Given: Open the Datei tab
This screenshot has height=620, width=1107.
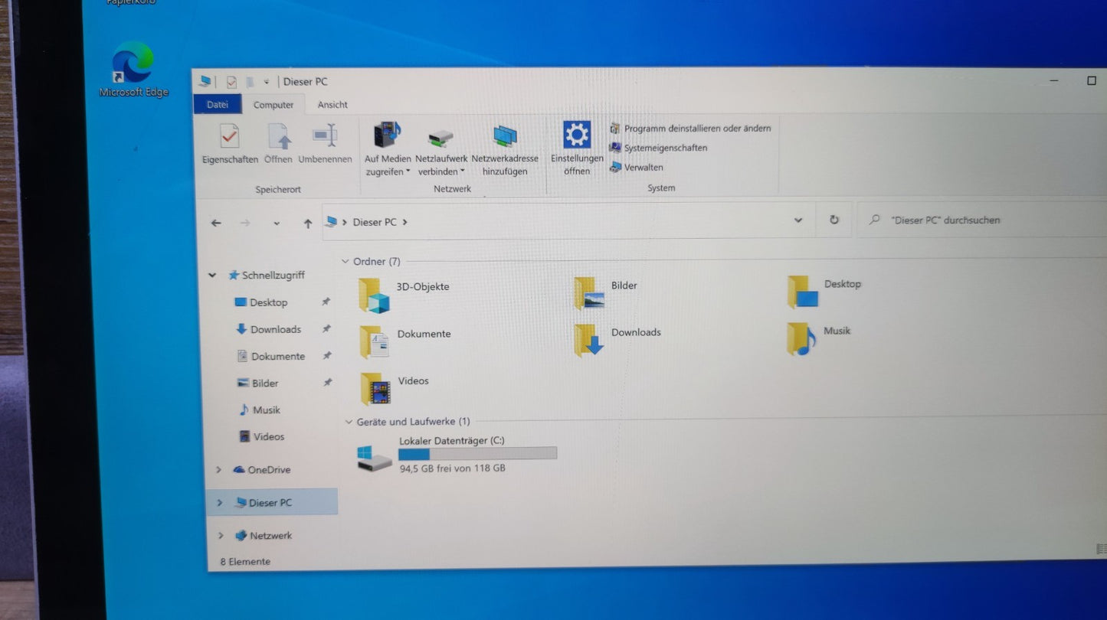Looking at the screenshot, I should pyautogui.click(x=218, y=105).
